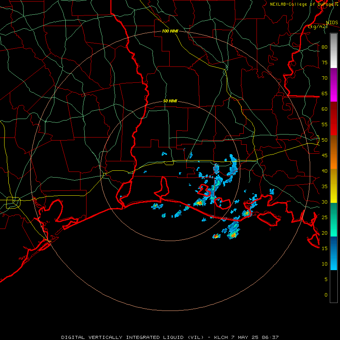Click the blue segment of the color bar
Viewport: 340px width, 340px height.
pos(334,253)
